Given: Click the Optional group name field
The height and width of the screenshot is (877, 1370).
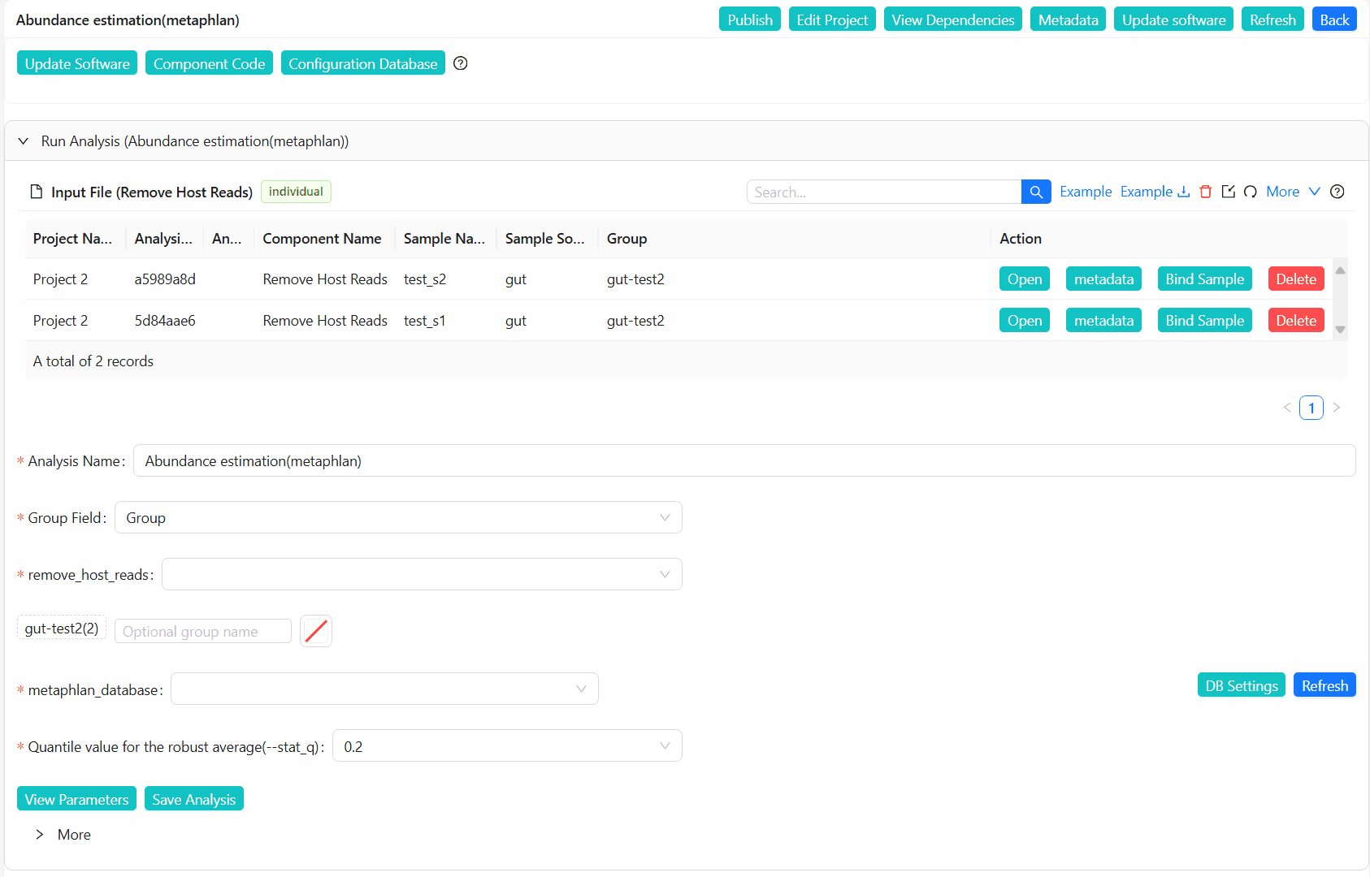Looking at the screenshot, I should tap(203, 632).
